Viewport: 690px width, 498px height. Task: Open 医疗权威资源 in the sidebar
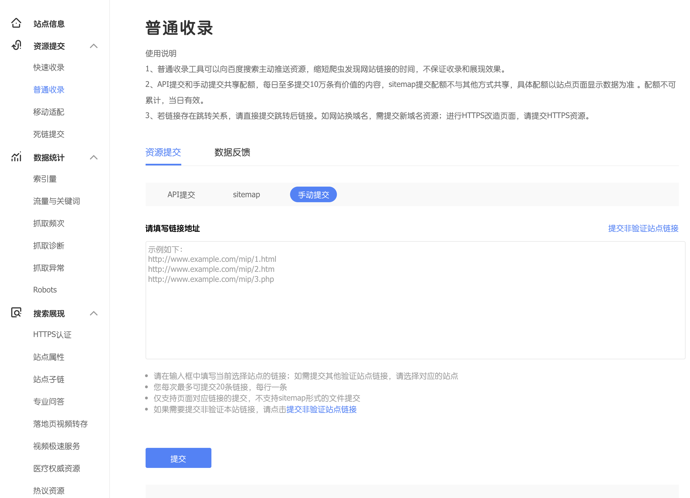click(57, 468)
